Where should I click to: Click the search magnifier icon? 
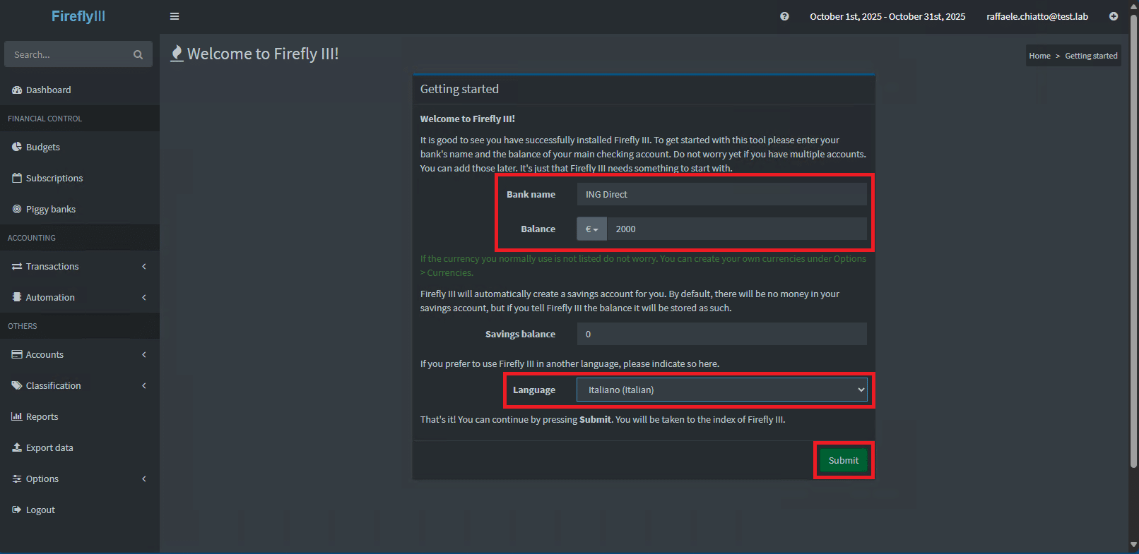click(x=138, y=54)
